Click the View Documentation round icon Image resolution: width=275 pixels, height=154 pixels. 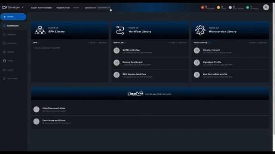point(37,110)
